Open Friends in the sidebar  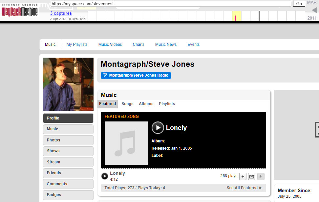coord(68,173)
